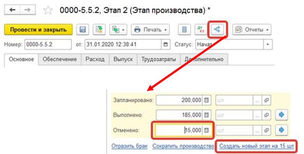Go forward with the right arrow button

pos(28,10)
